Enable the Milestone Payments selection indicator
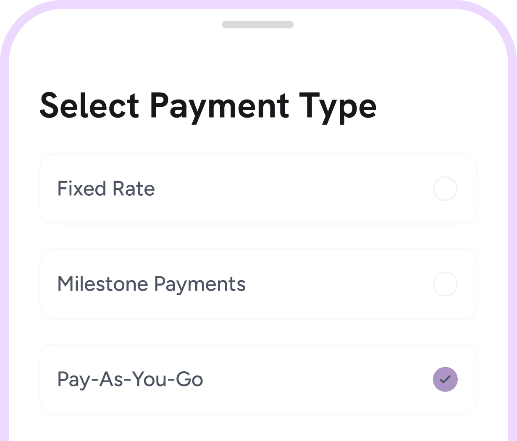Image resolution: width=517 pixels, height=441 pixels. pos(445,284)
